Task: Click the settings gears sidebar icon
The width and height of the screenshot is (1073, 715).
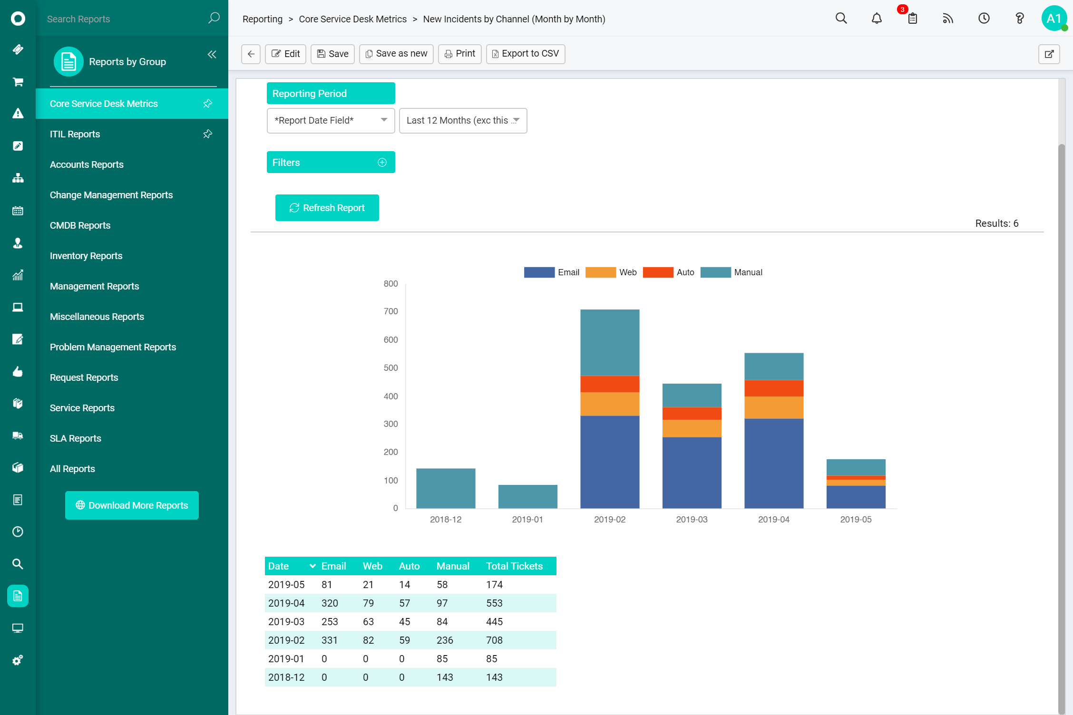Action: click(18, 660)
